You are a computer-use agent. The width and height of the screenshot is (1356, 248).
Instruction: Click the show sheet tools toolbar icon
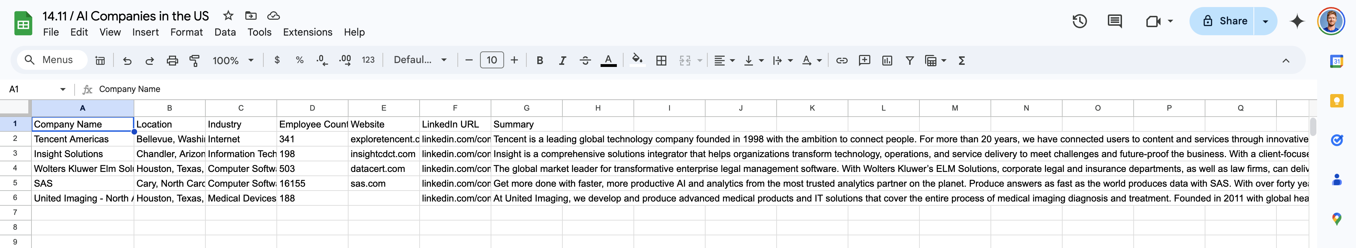point(99,60)
